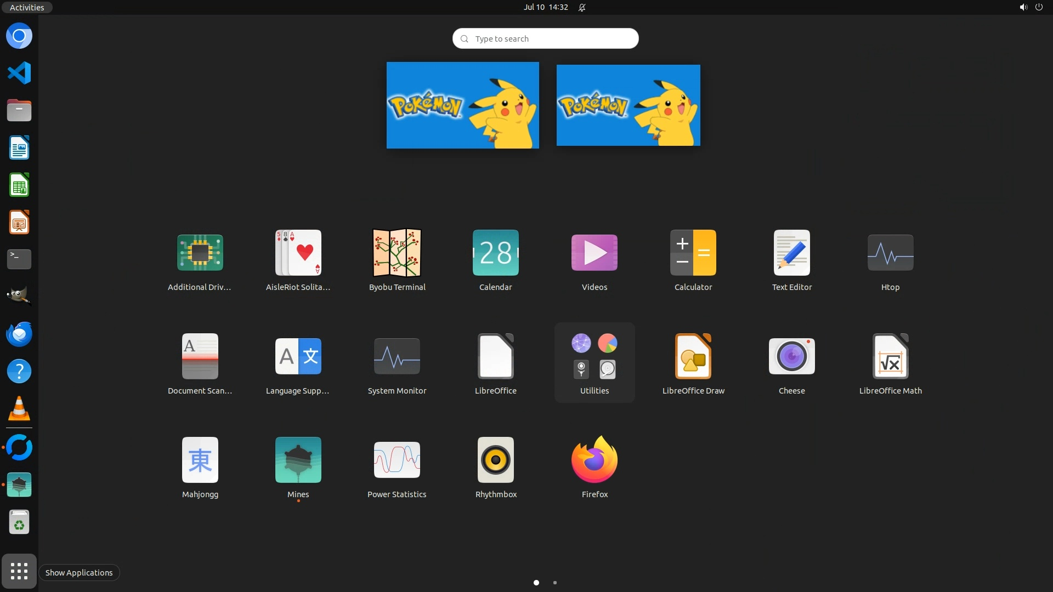Open Mahjongg game

tap(200, 460)
